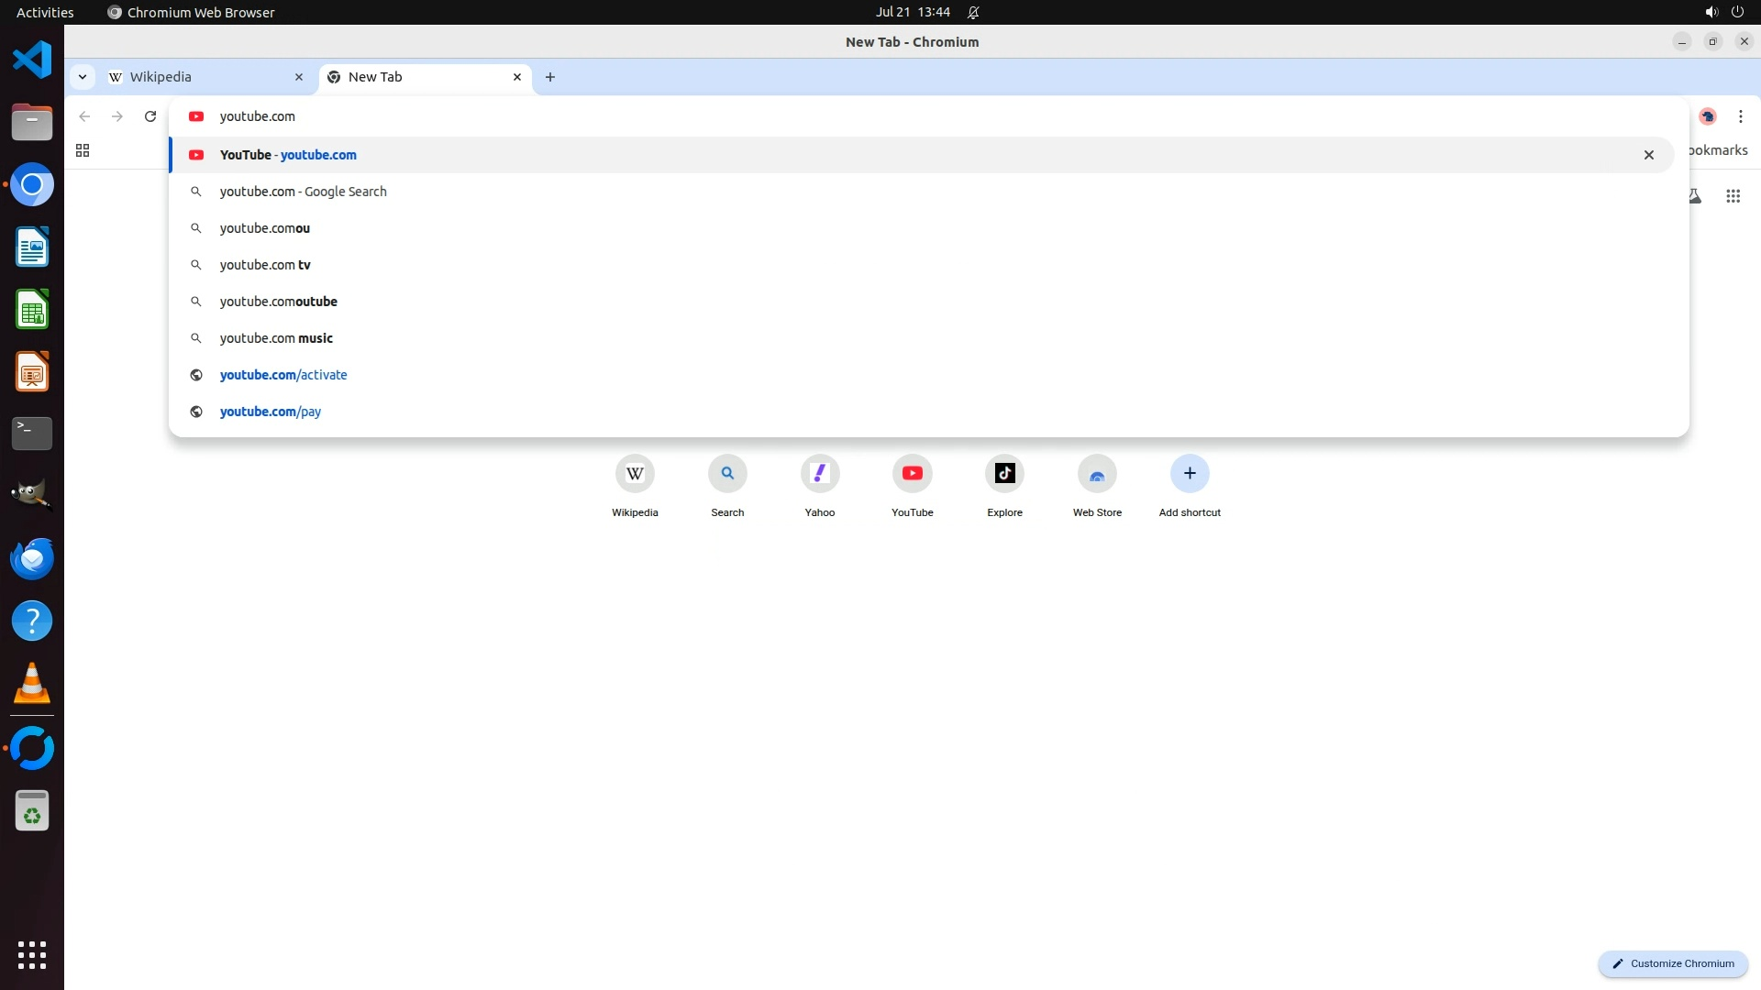1761x990 pixels.
Task: Expand the tab search dropdown arrow
Action: pyautogui.click(x=83, y=77)
